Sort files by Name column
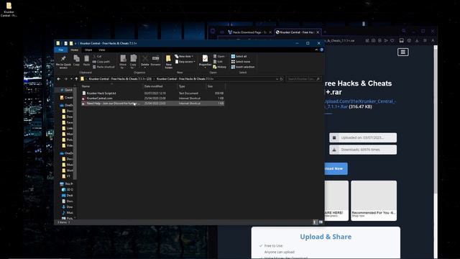 pyautogui.click(x=111, y=86)
